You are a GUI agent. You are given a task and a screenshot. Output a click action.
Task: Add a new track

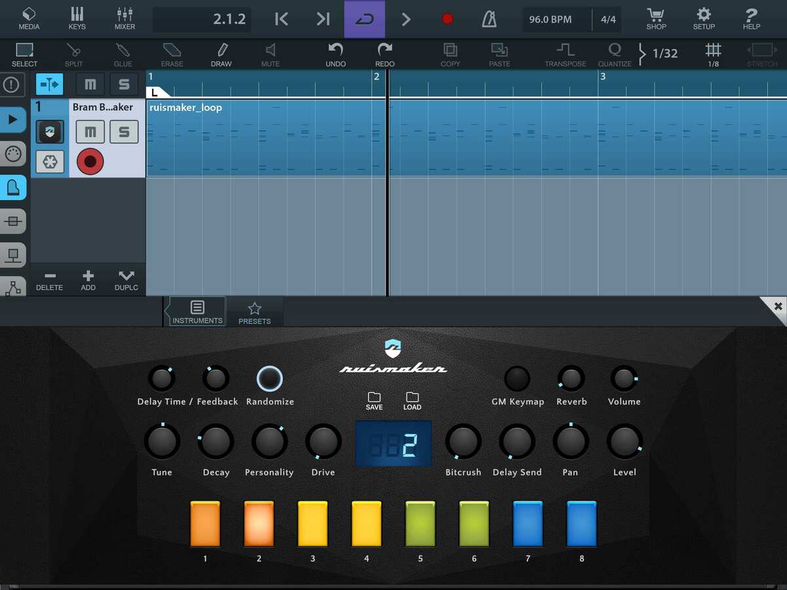88,281
